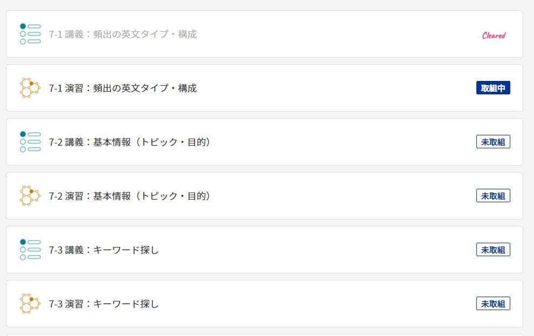Image resolution: width=534 pixels, height=336 pixels.
Task: Click the lecture list icon for 7-1 講義
Action: coord(30,34)
